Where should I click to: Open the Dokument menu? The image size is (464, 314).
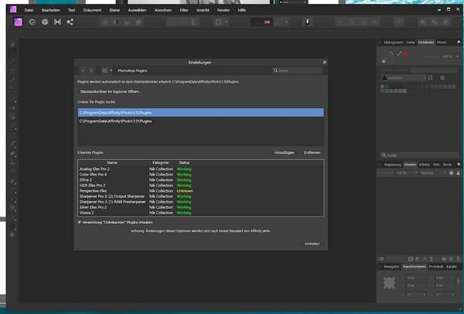[x=92, y=10]
